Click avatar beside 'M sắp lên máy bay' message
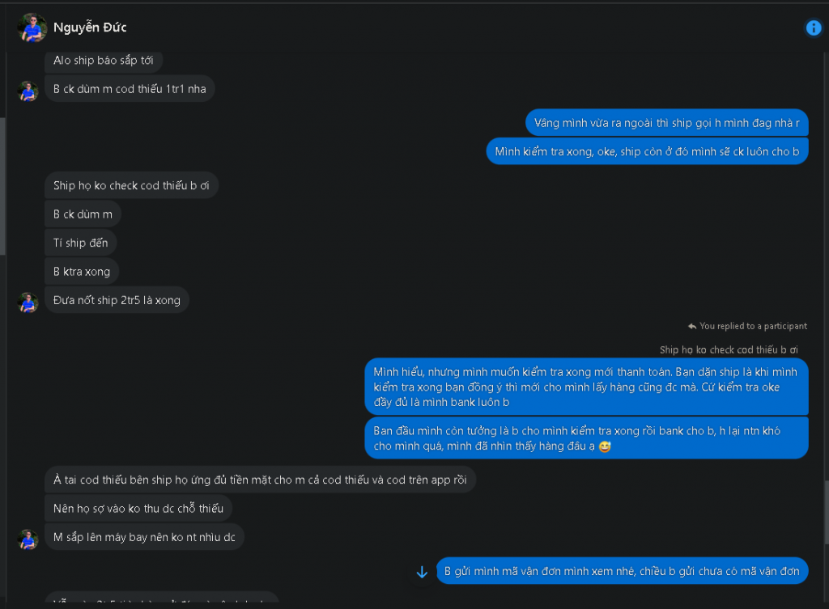 pos(28,539)
